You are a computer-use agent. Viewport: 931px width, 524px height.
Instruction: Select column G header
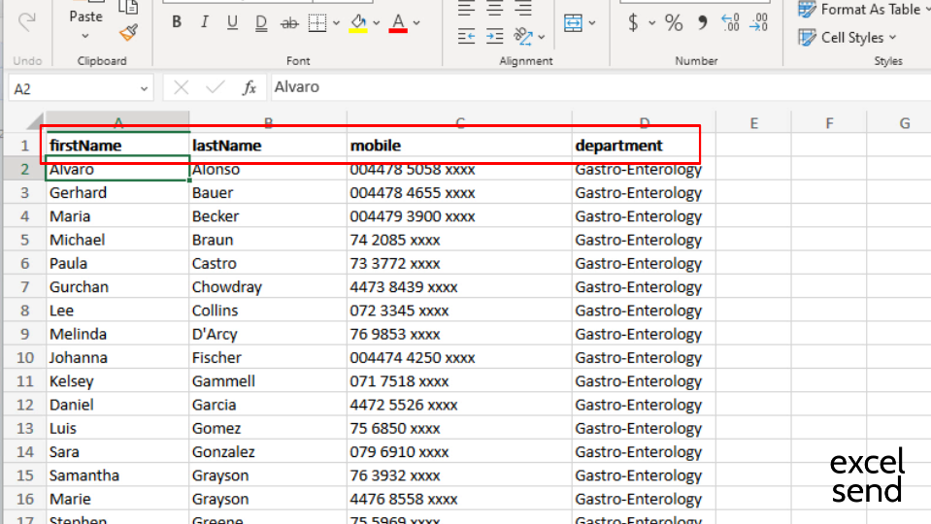pos(904,123)
